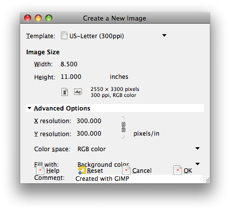Click the OK button icon
230x211 pixels.
click(178, 170)
